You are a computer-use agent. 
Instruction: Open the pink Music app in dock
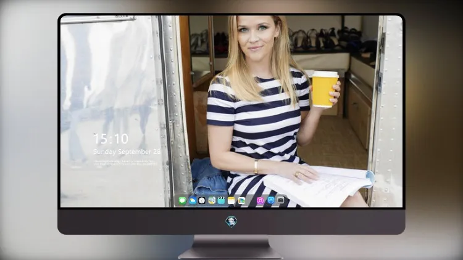point(260,201)
